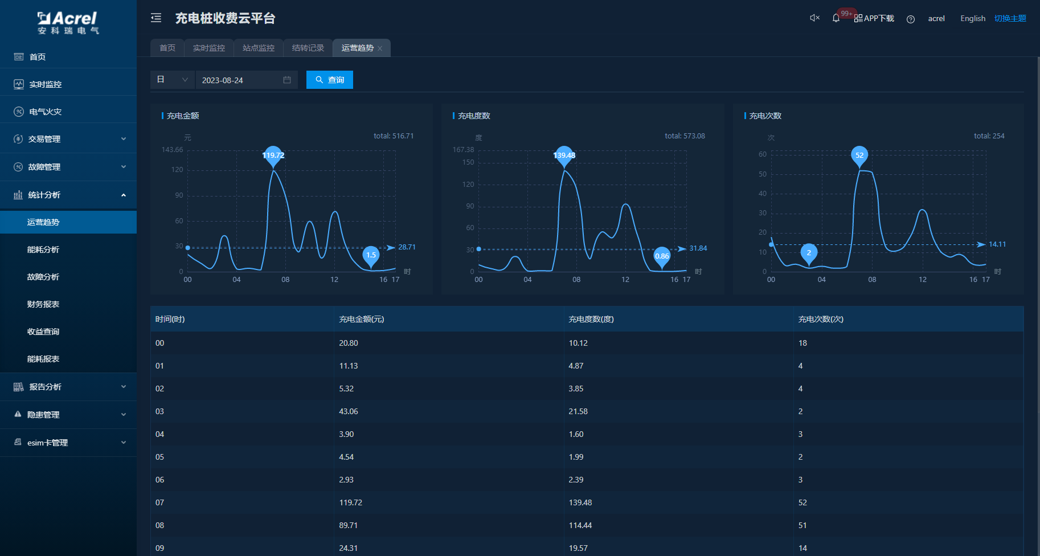Screen dimensions: 1040x556
Task: Close the 运营趋势 tab
Action: [380, 48]
